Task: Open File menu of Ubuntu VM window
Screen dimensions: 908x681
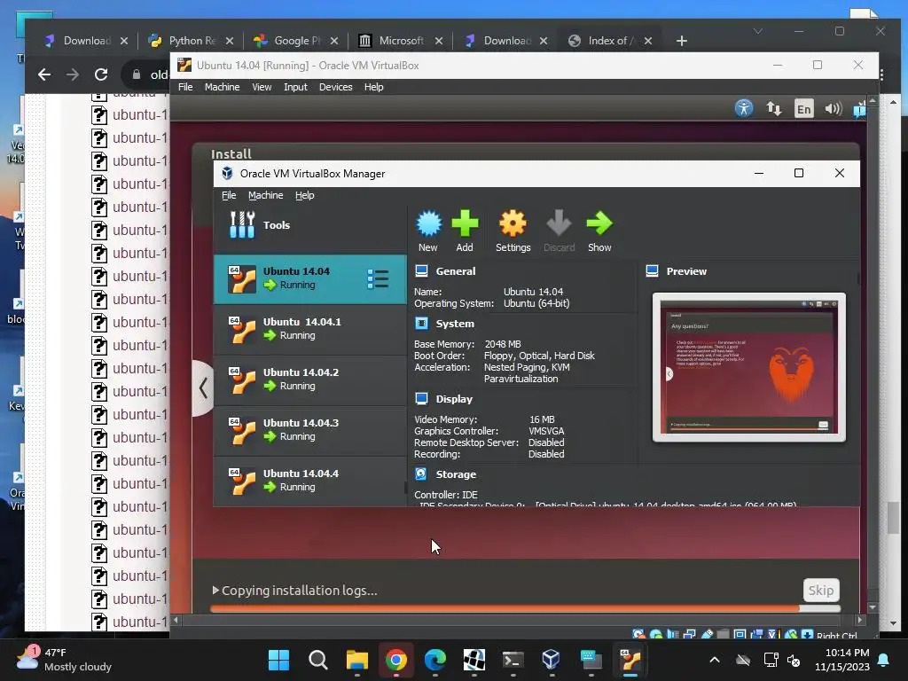Action: [x=185, y=87]
